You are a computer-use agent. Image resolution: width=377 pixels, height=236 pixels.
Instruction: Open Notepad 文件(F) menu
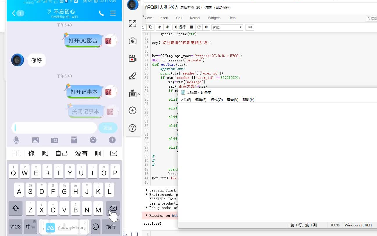pyautogui.click(x=185, y=100)
